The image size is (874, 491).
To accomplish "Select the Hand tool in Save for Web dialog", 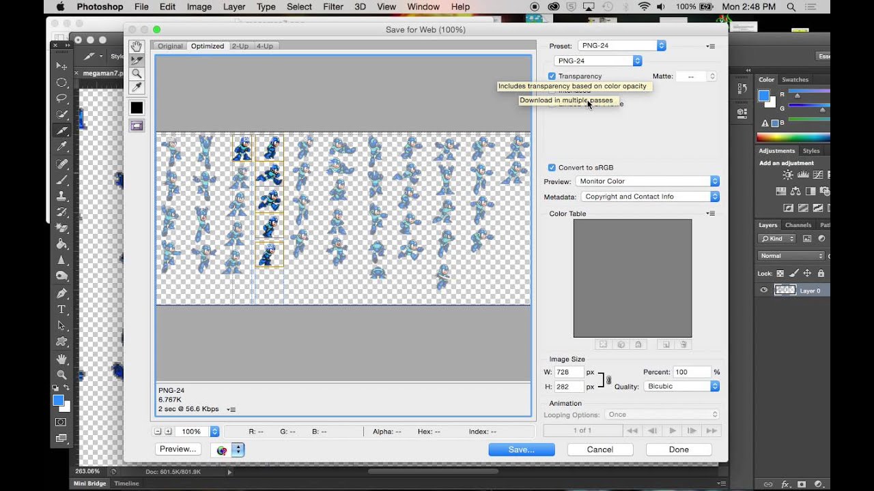I will point(137,46).
